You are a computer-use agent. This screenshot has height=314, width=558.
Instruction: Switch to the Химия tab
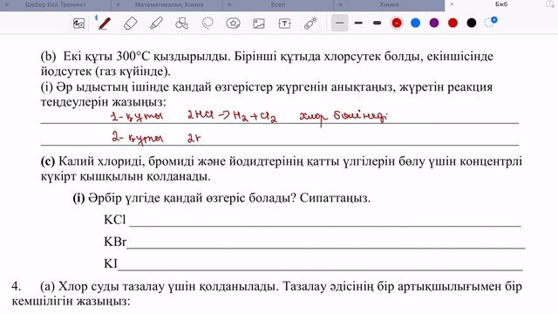389,5
